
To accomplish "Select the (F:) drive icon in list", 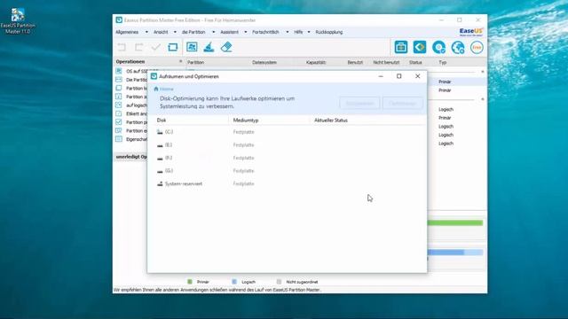I will click(160, 158).
